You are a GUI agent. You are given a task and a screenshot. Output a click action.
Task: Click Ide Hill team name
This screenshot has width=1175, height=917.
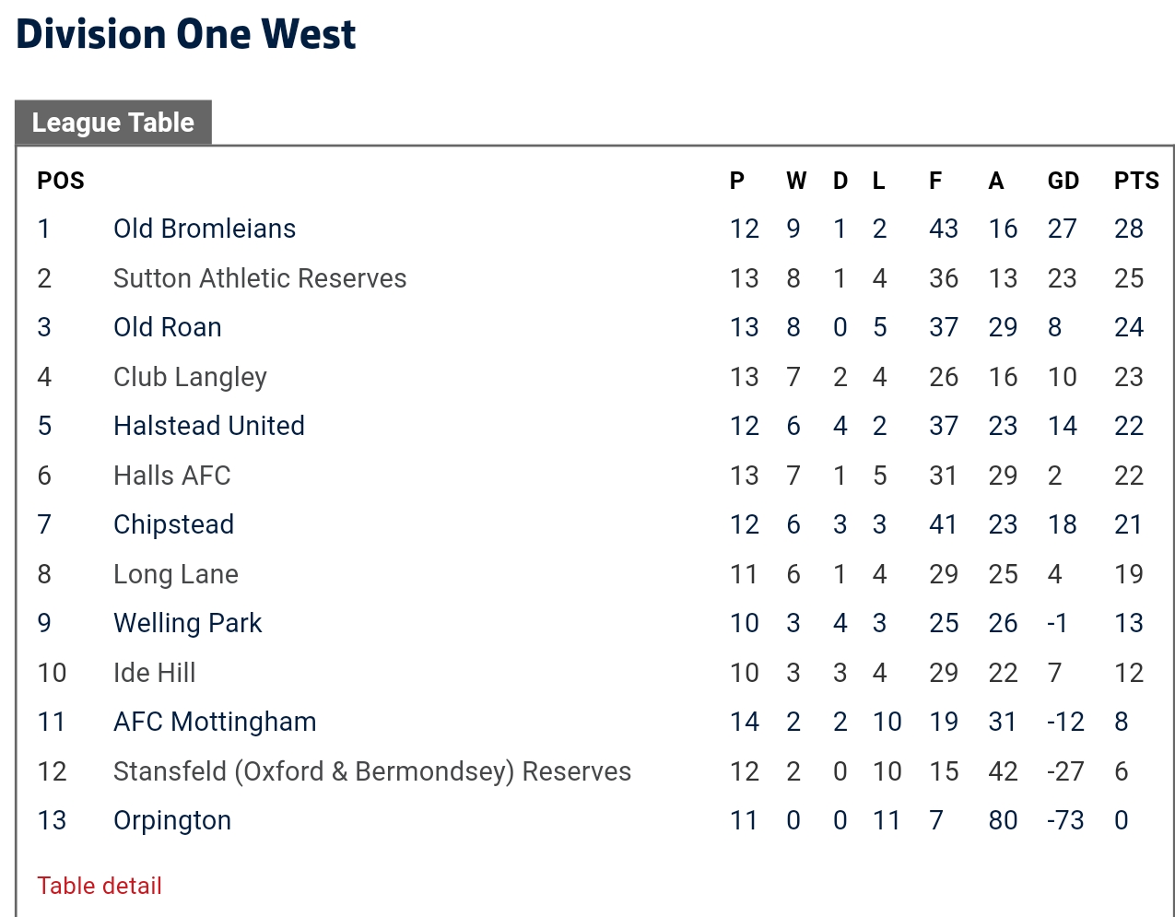pos(155,673)
